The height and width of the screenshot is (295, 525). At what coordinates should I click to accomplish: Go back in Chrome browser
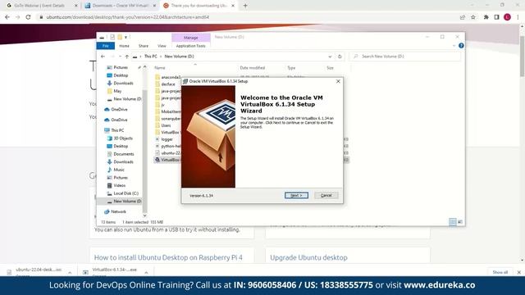[x=7, y=17]
